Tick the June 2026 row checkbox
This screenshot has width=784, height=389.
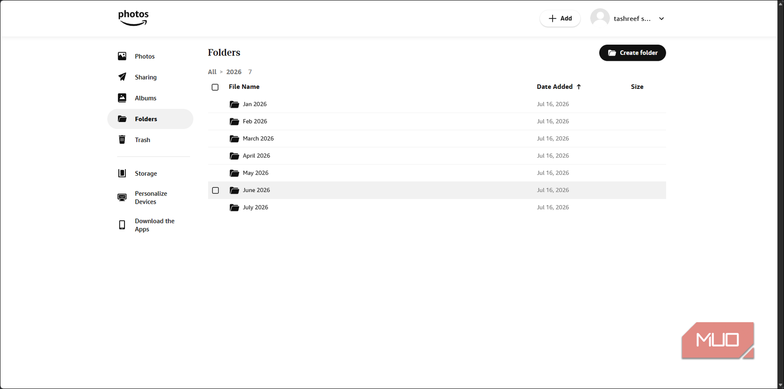[x=216, y=190]
